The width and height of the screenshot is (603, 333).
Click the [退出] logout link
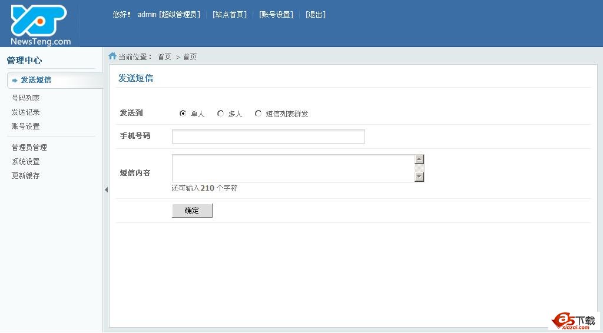point(316,15)
